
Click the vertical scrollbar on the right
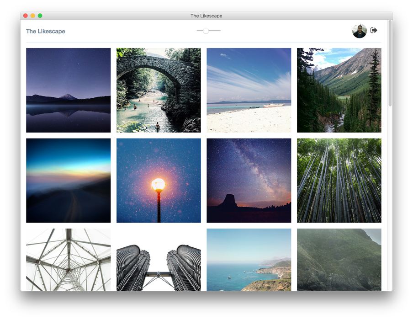click(390, 64)
